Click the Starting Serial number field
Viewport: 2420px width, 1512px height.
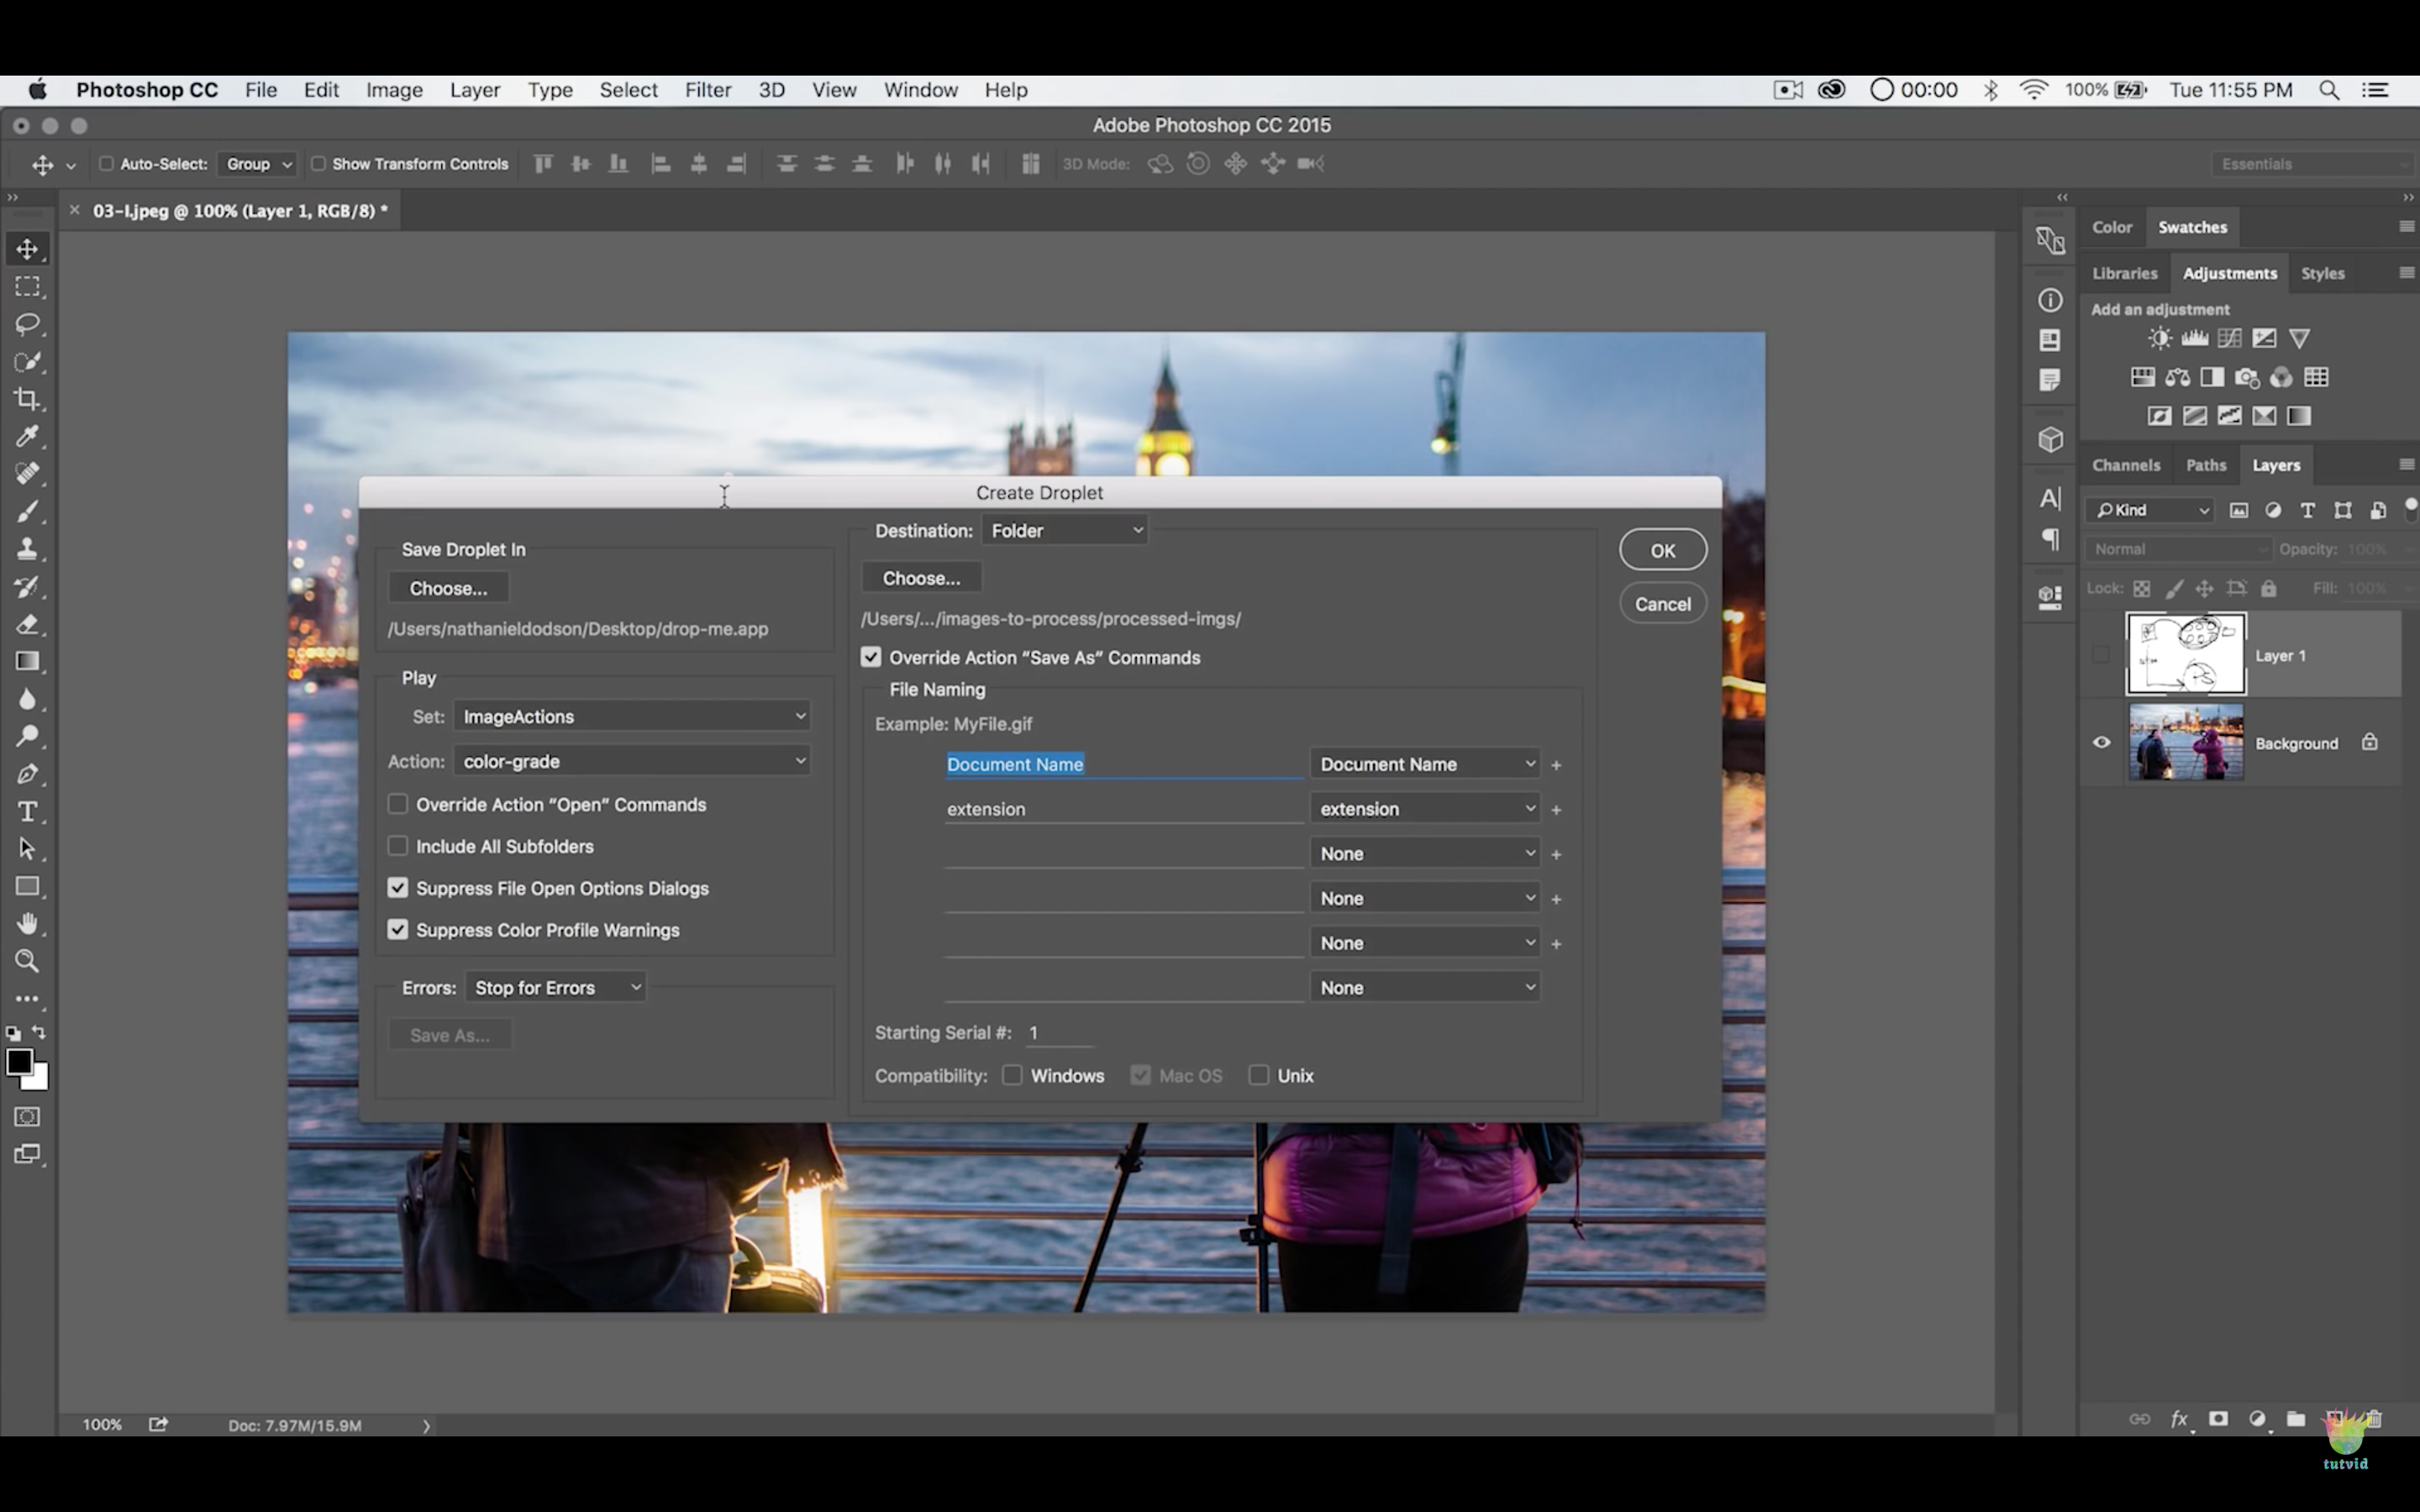pyautogui.click(x=1058, y=1032)
